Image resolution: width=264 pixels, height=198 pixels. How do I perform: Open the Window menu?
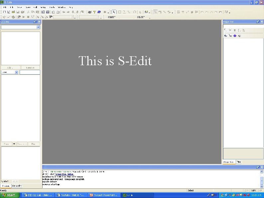pos(62,7)
